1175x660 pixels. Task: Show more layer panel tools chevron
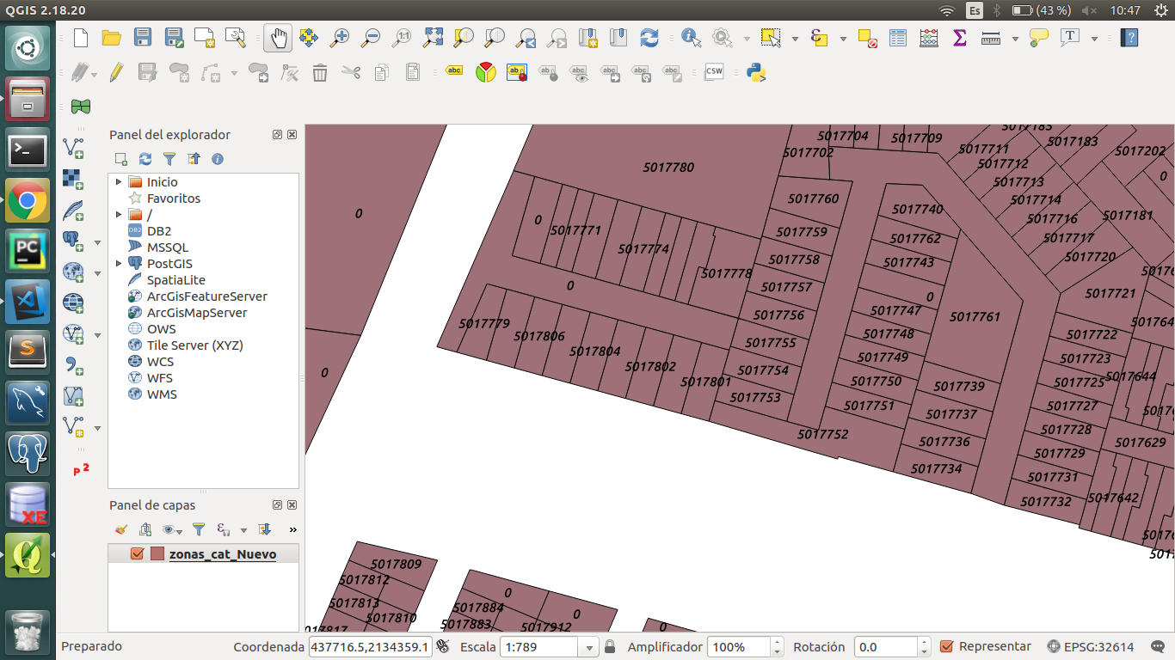point(292,529)
